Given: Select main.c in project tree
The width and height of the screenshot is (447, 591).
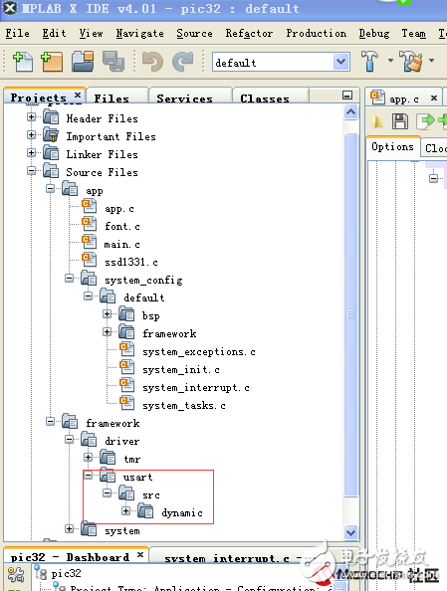Looking at the screenshot, I should (121, 244).
